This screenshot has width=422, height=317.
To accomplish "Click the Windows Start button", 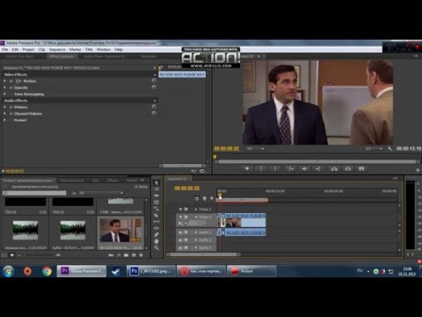I will [8, 271].
